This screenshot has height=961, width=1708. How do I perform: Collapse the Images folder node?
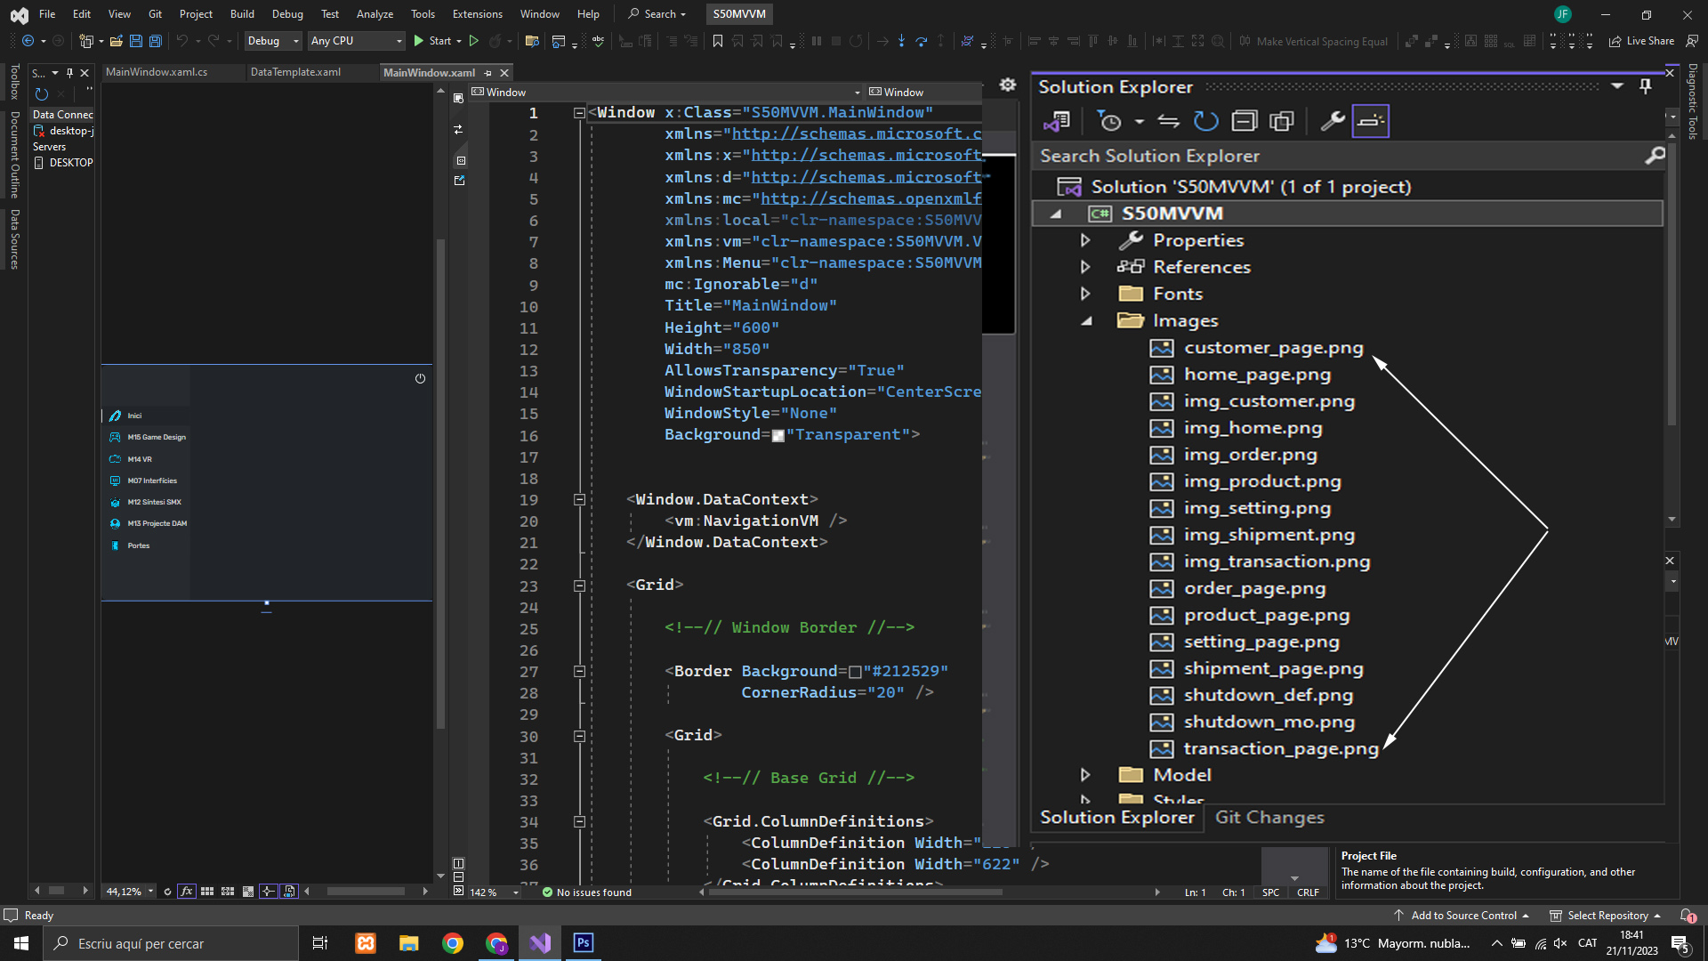1085,321
